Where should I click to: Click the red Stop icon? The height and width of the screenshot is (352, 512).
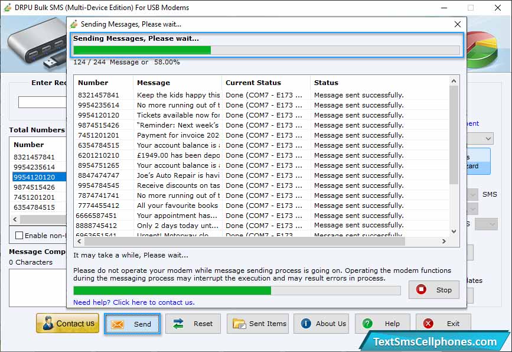tap(421, 289)
